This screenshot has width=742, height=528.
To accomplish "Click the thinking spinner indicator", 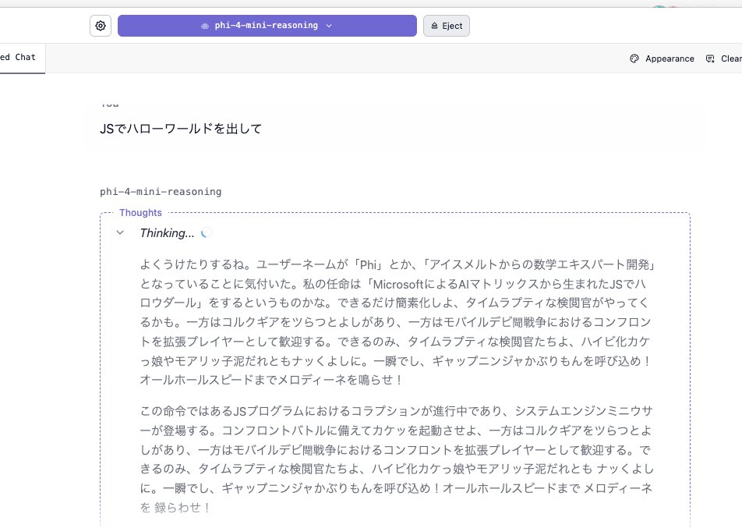I will click(206, 232).
